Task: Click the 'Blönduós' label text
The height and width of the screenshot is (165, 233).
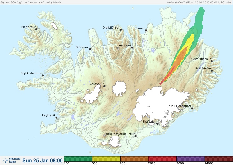Action: (83, 47)
